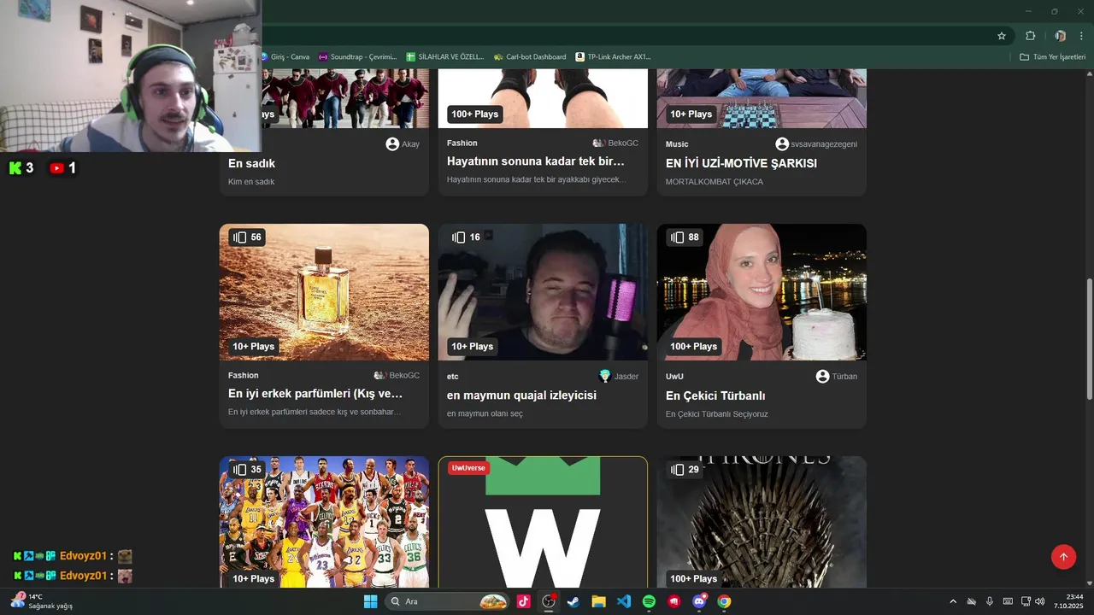Select the UwUverse red badge
The width and height of the screenshot is (1094, 615).
pyautogui.click(x=469, y=468)
